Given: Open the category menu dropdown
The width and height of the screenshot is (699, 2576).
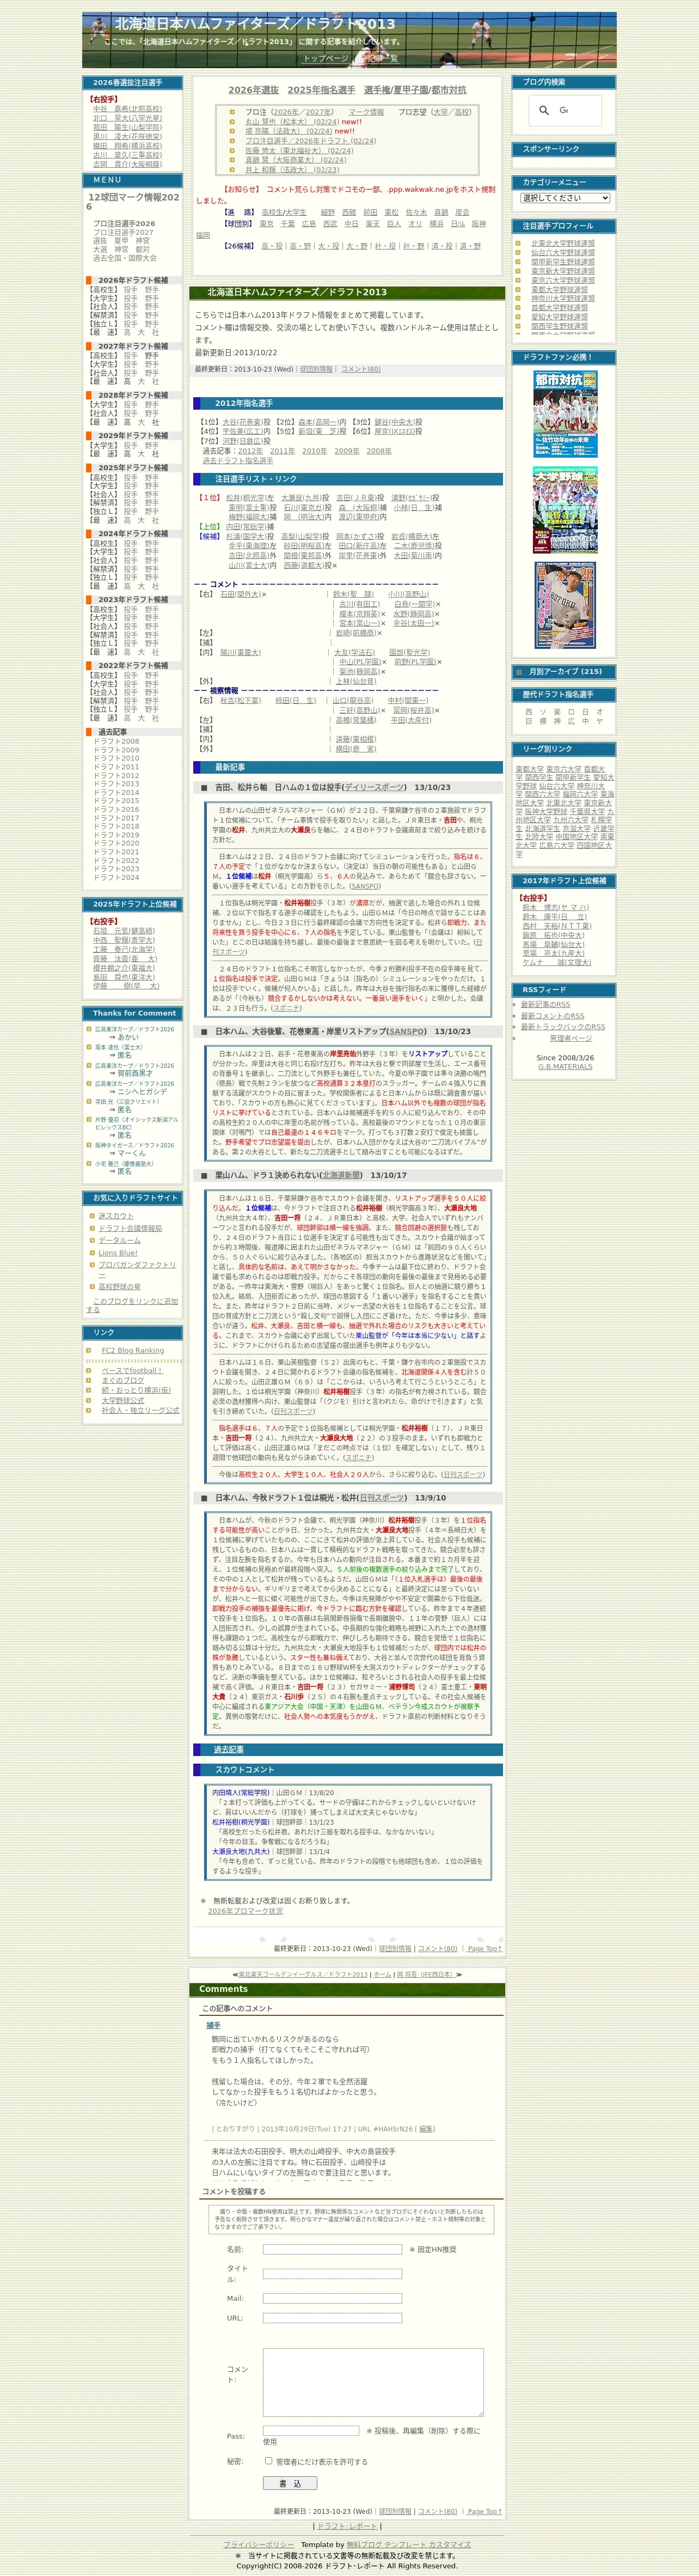Looking at the screenshot, I should 564,198.
